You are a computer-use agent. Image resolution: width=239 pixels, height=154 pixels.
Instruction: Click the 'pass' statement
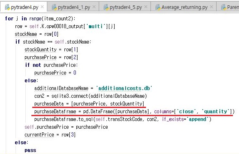[30, 150]
